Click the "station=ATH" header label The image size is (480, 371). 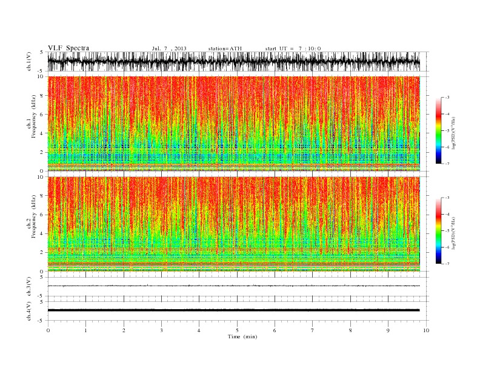pos(225,48)
